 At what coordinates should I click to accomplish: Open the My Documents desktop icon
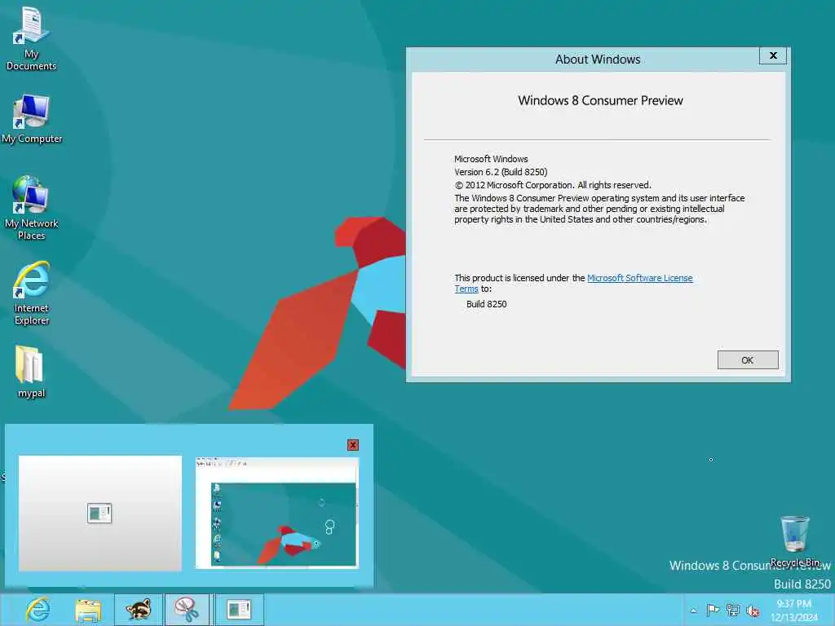click(31, 39)
